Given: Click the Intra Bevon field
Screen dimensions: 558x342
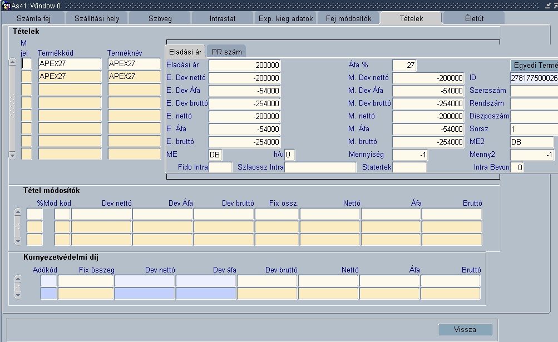Looking at the screenshot, I should point(517,167).
